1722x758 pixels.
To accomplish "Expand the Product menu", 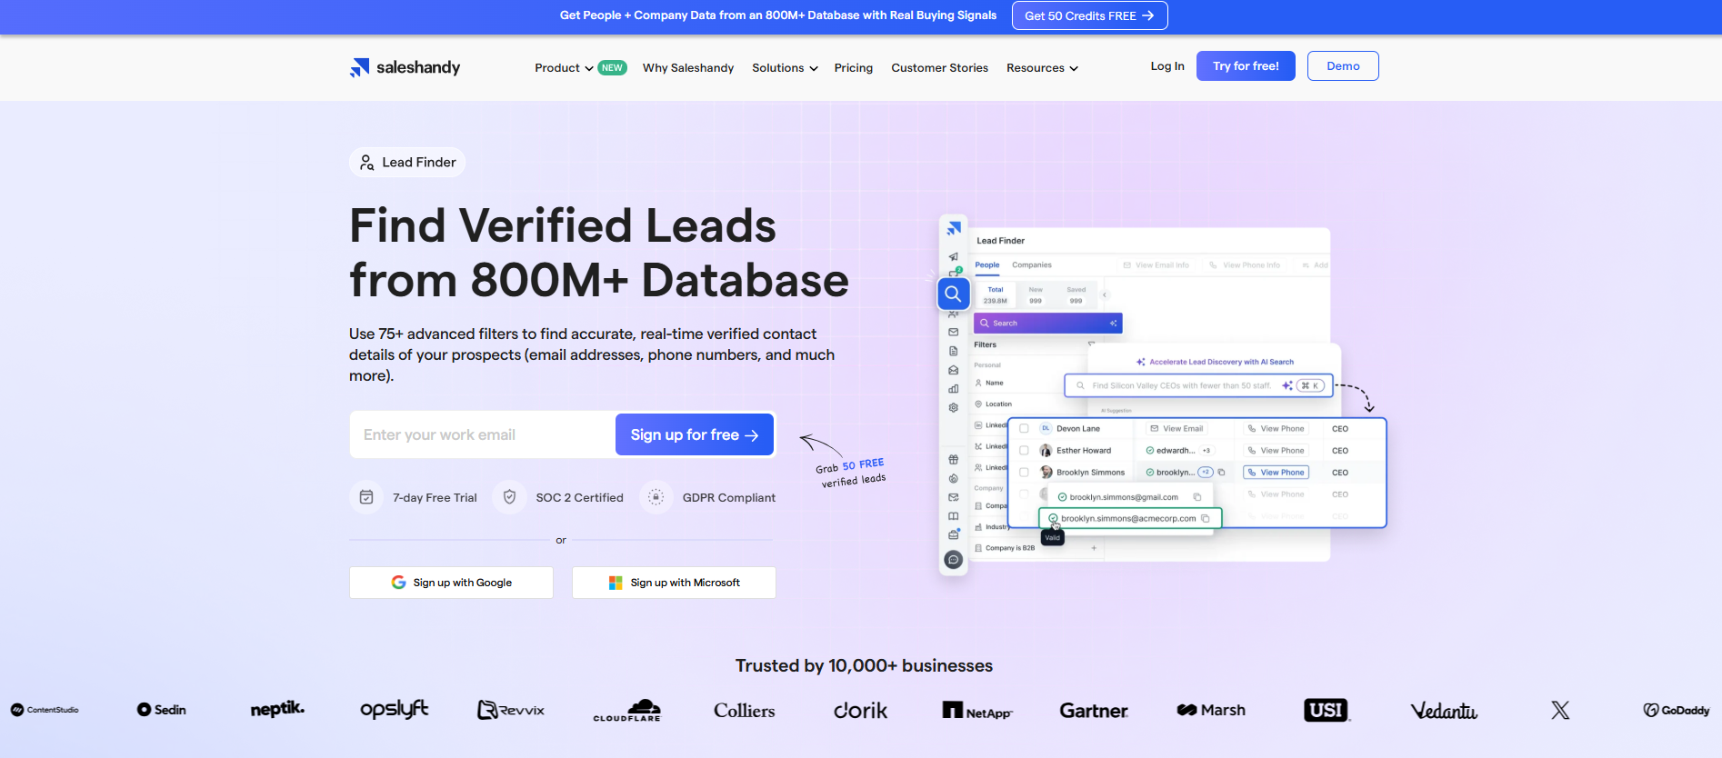I will [x=564, y=68].
